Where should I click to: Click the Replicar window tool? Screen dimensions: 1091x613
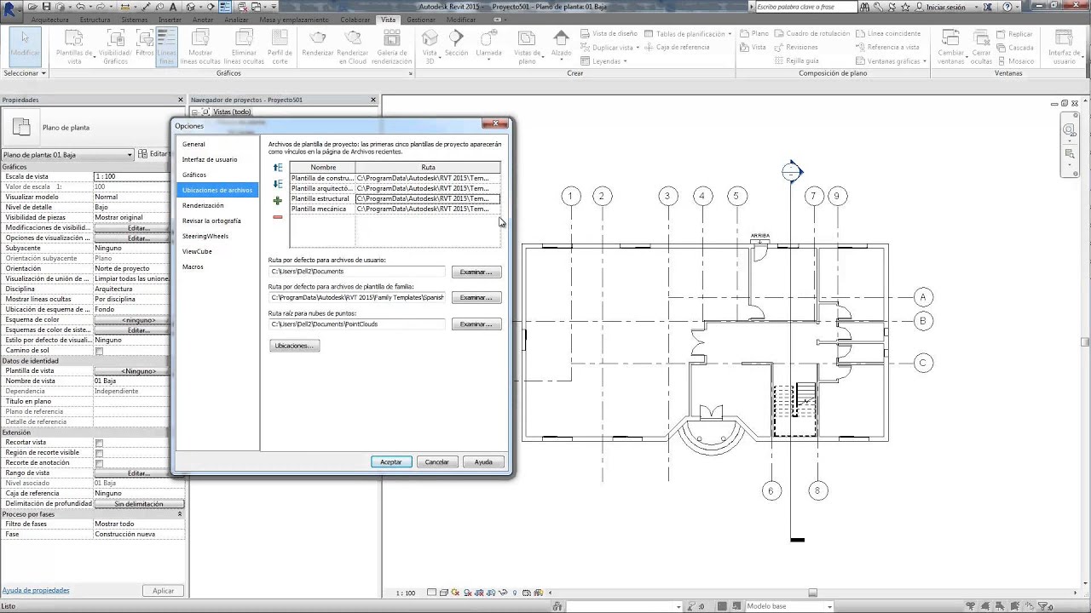(1014, 34)
